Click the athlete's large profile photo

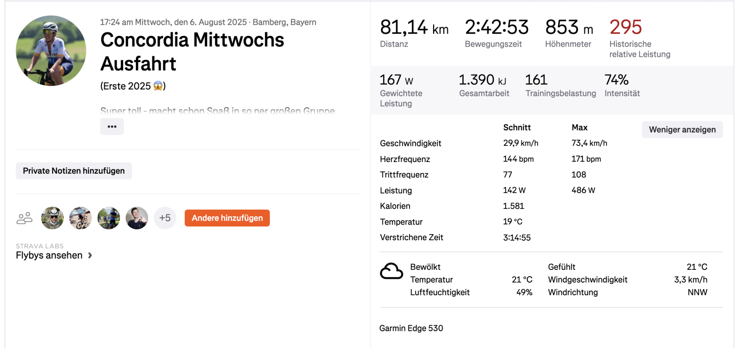[51, 51]
